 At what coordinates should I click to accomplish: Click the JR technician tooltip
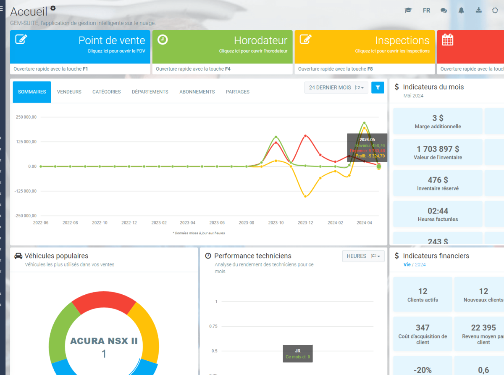pos(297,354)
